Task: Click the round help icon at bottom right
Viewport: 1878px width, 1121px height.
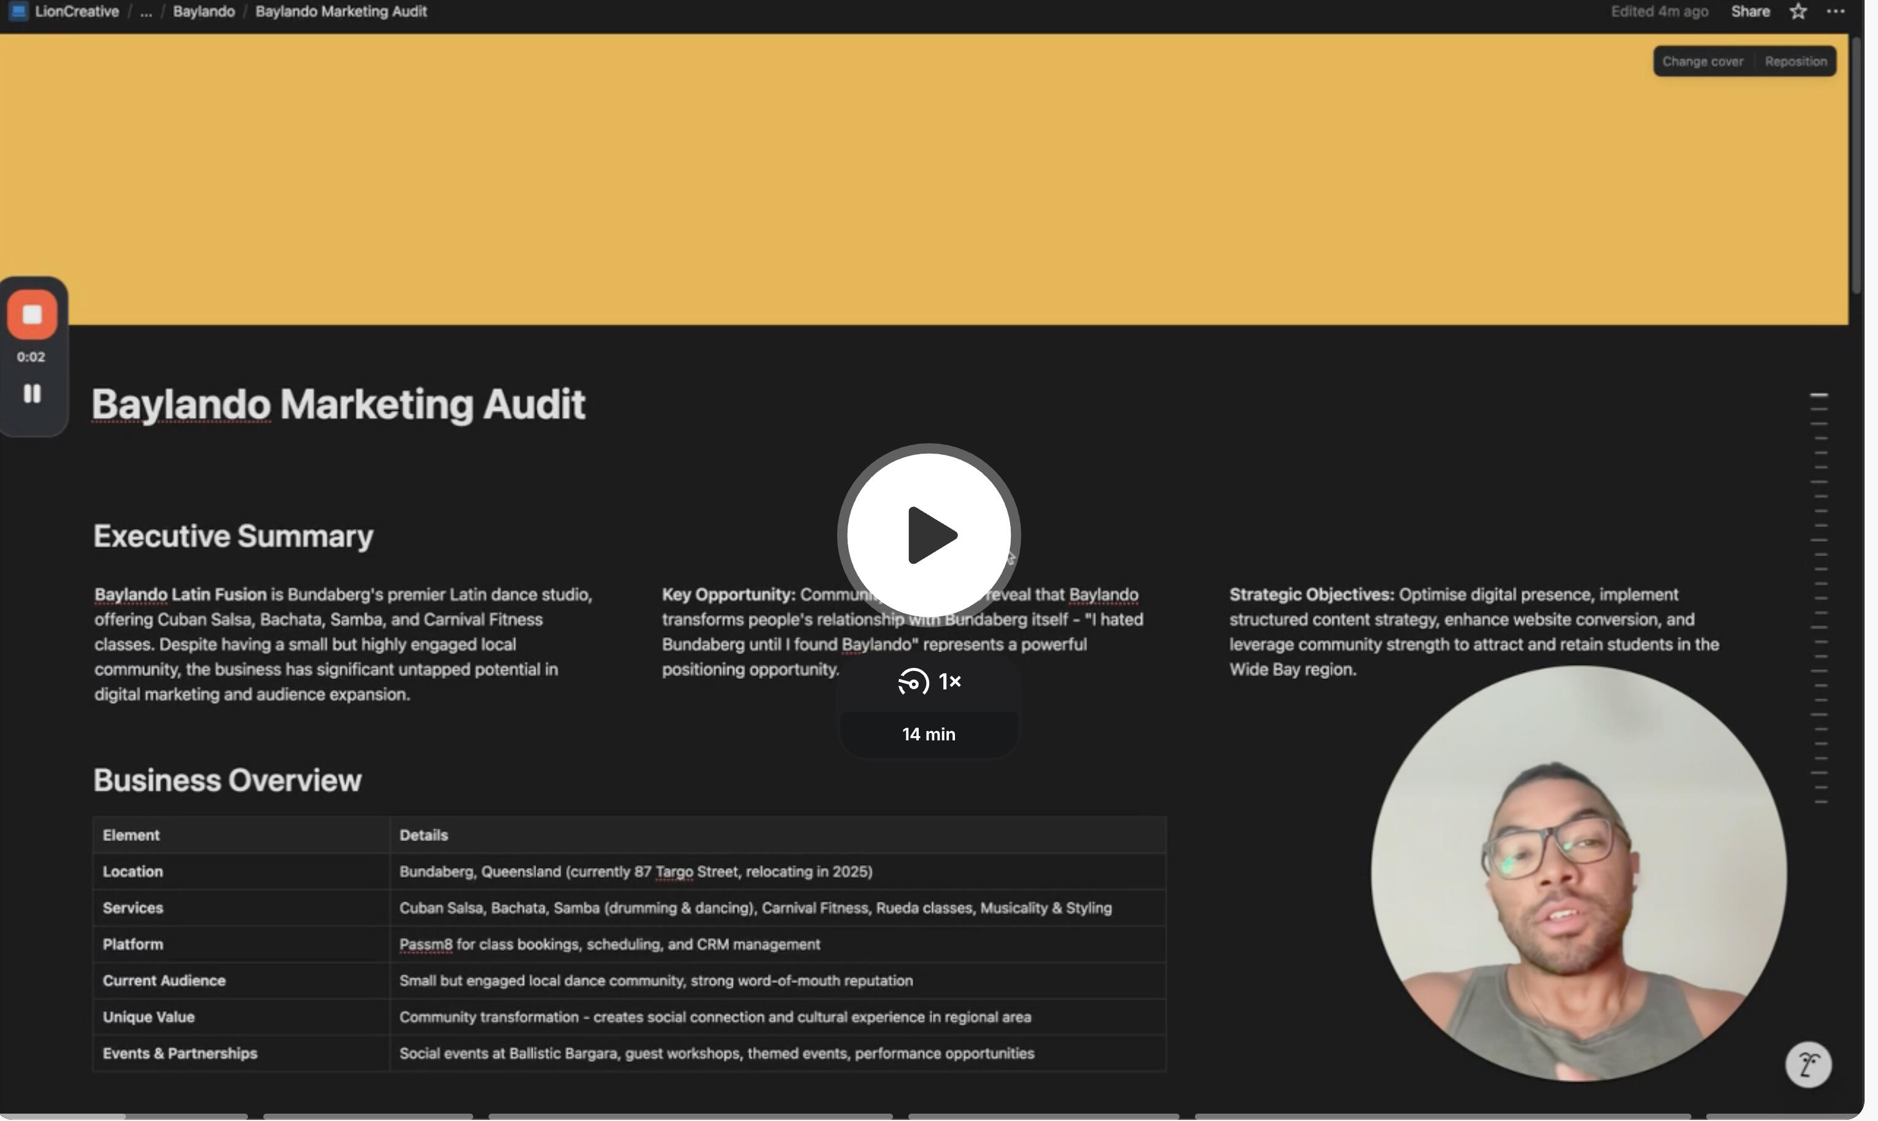Action: (1808, 1065)
